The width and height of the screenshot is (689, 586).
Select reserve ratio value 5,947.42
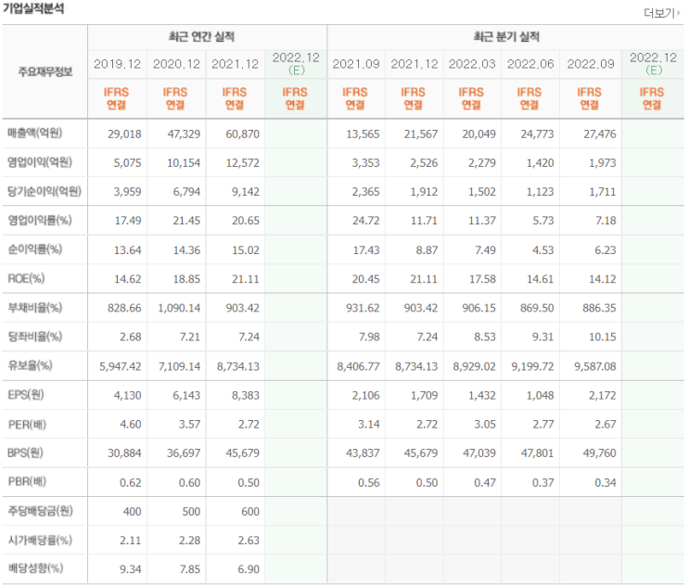[x=121, y=367]
